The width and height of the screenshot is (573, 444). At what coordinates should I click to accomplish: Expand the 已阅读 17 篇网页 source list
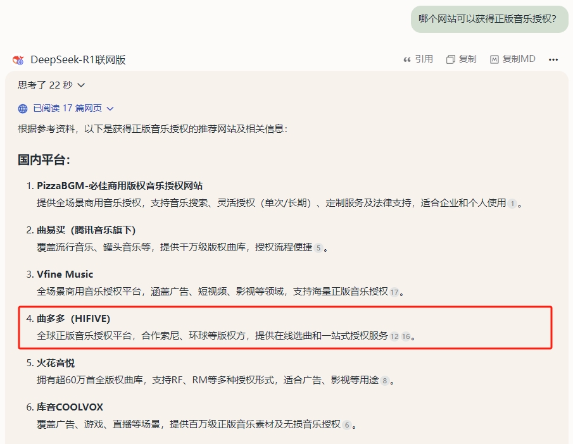pyautogui.click(x=73, y=109)
